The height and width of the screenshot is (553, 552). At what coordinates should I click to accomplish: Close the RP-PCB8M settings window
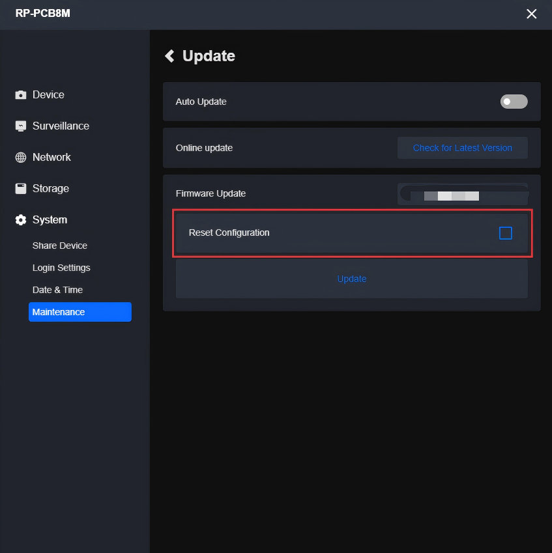click(x=531, y=14)
